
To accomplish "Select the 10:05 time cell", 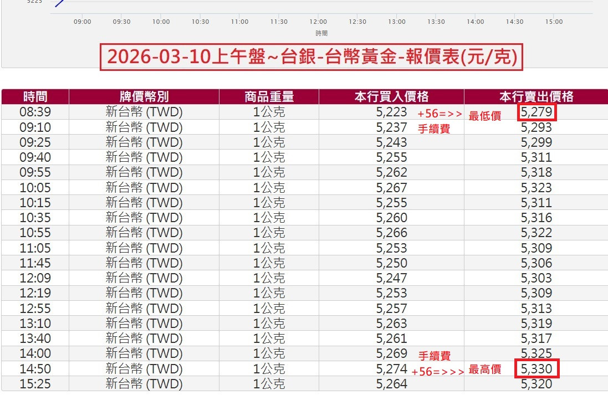I will pos(35,188).
